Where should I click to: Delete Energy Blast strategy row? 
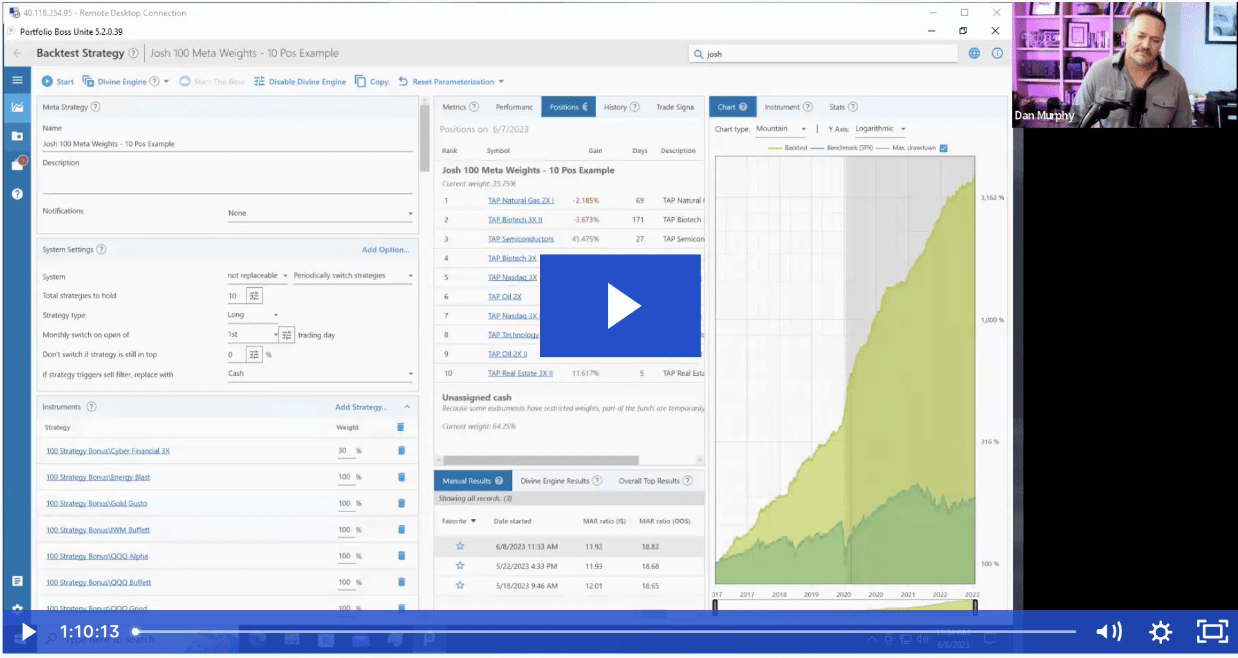(402, 477)
